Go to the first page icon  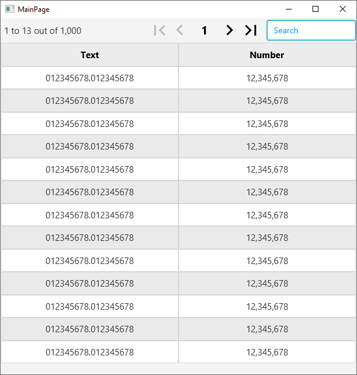(x=160, y=30)
